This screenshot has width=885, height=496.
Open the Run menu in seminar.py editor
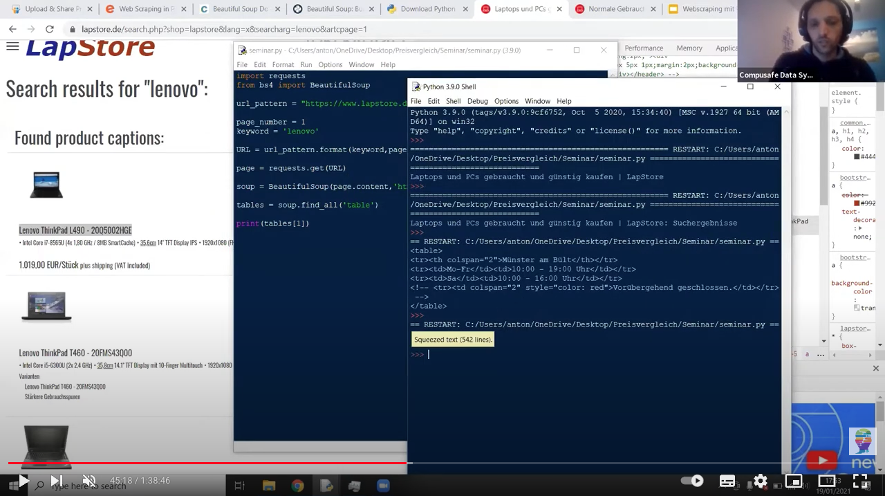(x=306, y=64)
